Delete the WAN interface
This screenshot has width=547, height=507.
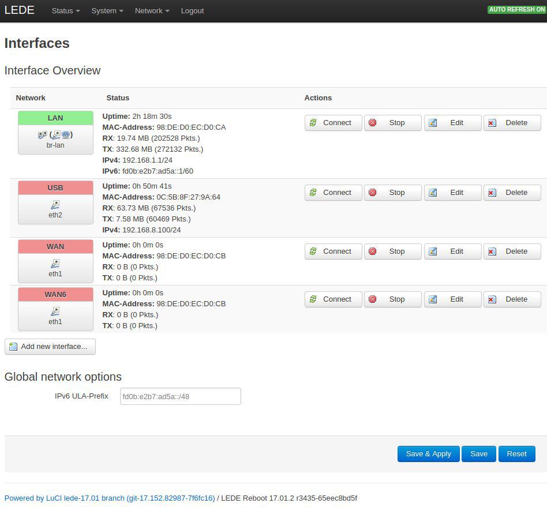point(512,251)
